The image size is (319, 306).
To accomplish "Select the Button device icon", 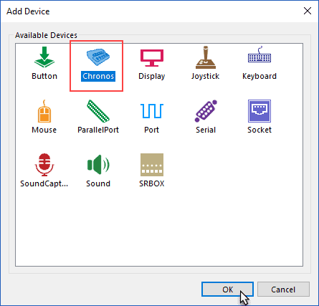I will pos(44,57).
